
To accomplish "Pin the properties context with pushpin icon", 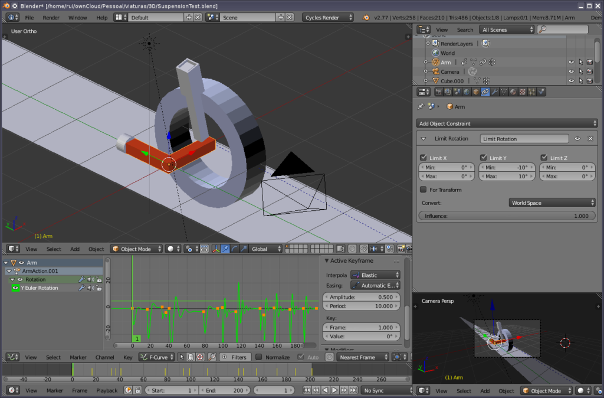I will (x=421, y=107).
